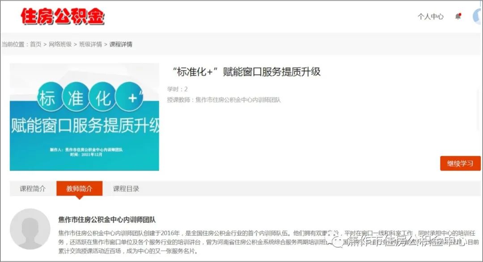
Task: Open the 课程目录 tab
Action: tap(126, 188)
